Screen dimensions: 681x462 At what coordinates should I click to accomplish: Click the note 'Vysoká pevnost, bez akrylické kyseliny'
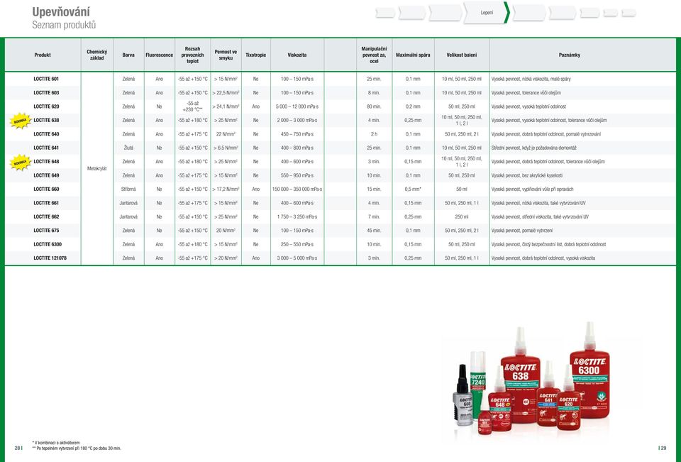[x=527, y=175]
